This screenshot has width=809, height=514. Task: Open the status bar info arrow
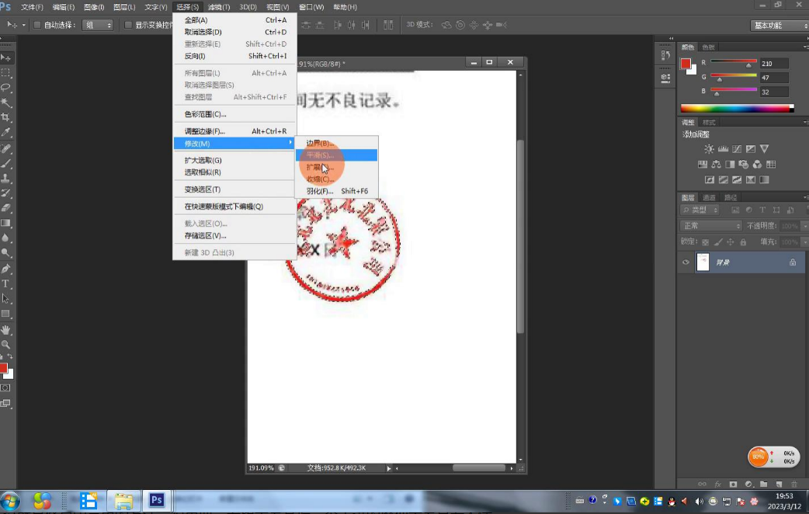coord(388,468)
